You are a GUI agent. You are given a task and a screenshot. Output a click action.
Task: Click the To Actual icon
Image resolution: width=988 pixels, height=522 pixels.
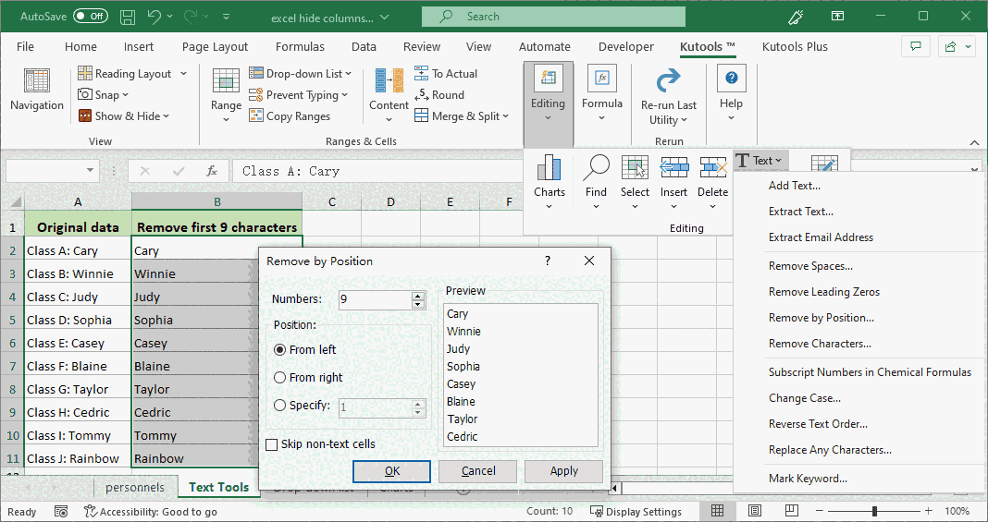(422, 73)
